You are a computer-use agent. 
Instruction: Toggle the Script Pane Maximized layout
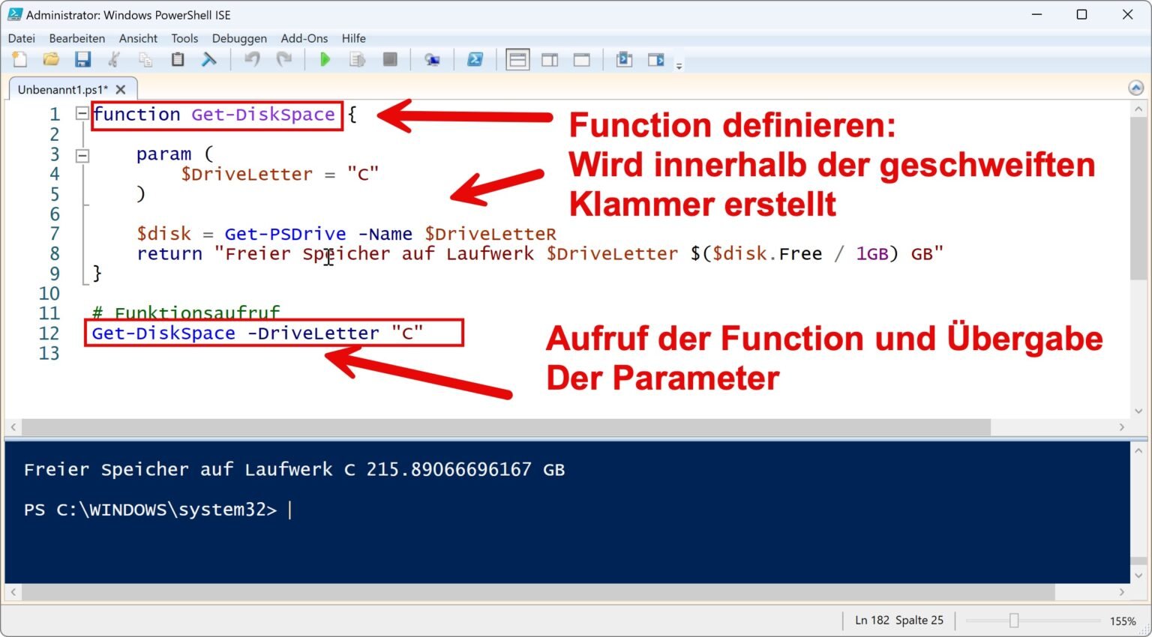tap(582, 60)
